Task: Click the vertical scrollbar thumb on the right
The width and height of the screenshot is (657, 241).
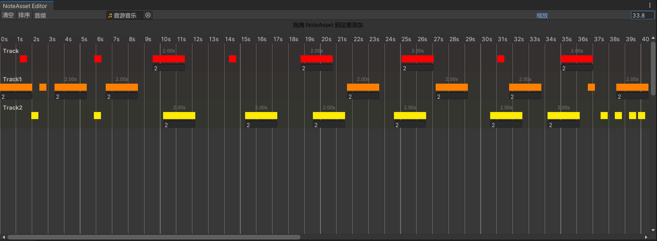Action: click(x=653, y=68)
